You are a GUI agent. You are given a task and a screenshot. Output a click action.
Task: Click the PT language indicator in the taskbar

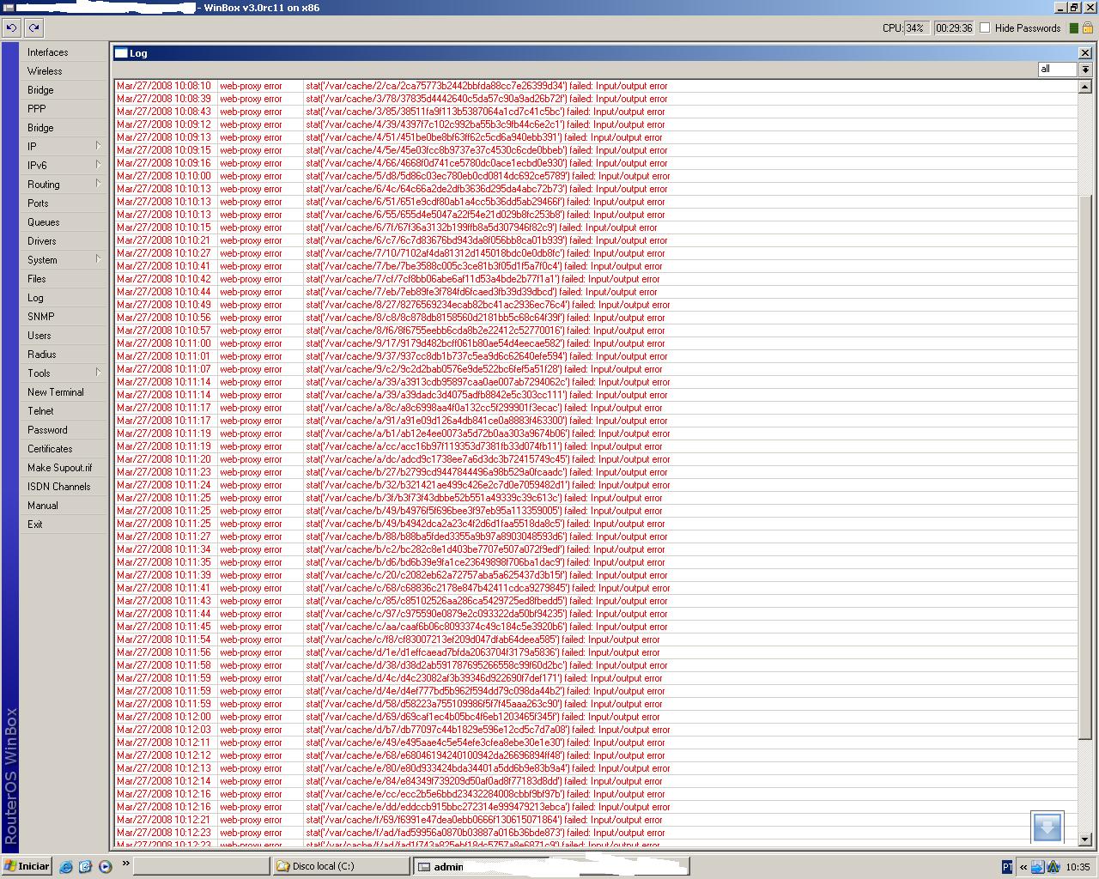1007,867
